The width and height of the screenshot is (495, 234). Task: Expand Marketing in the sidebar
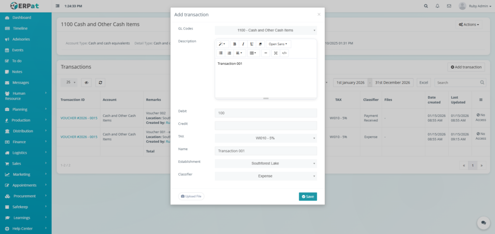point(26,175)
